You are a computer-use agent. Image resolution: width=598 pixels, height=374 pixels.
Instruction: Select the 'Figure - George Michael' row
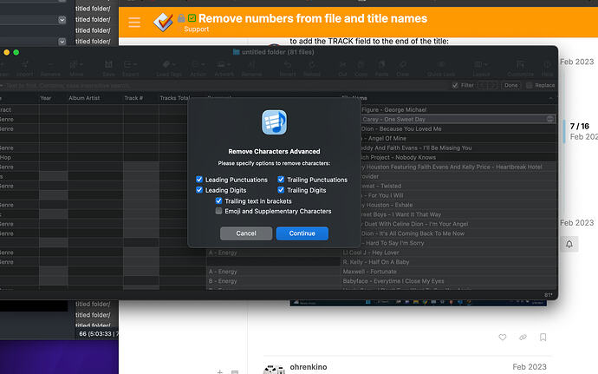tap(458, 109)
